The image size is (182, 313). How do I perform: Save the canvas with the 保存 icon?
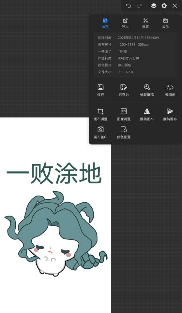tap(100, 90)
